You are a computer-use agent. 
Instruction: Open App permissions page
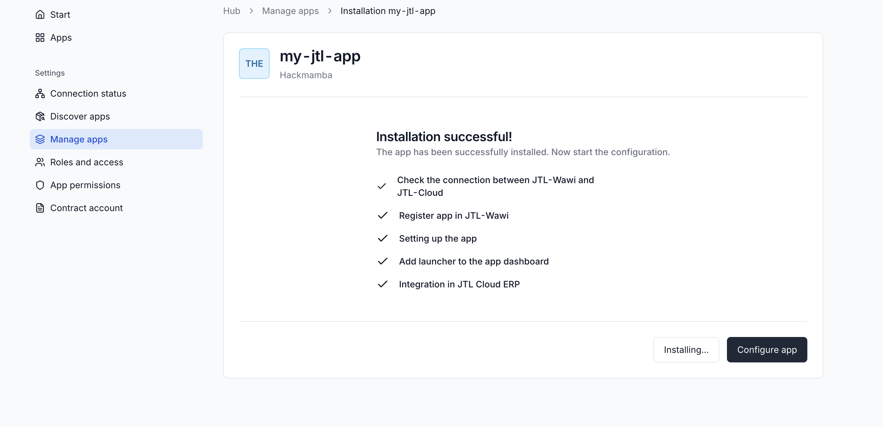116,185
